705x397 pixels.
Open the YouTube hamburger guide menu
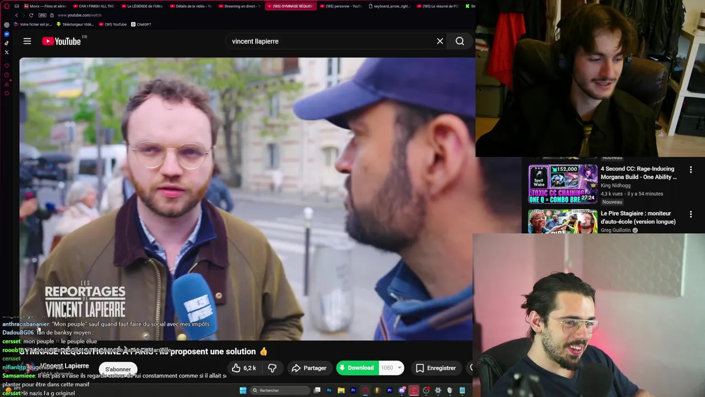[27, 41]
